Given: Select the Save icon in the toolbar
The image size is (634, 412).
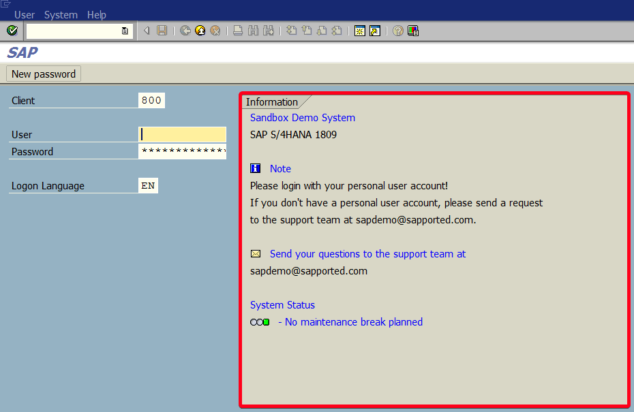Looking at the screenshot, I should (x=161, y=31).
